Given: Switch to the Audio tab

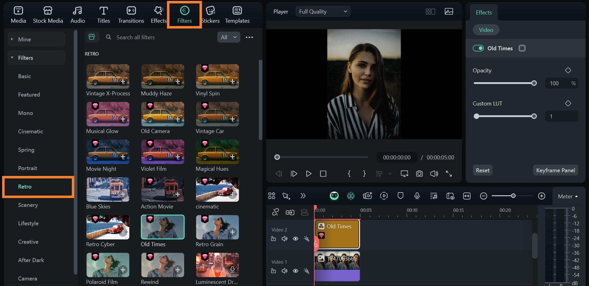Looking at the screenshot, I should [78, 15].
